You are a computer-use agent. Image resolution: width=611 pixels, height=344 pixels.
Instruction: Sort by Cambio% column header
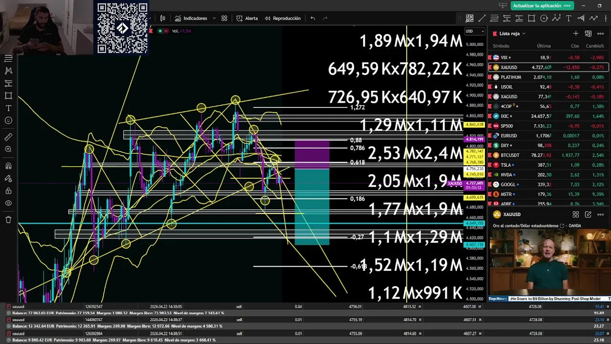pos(595,46)
